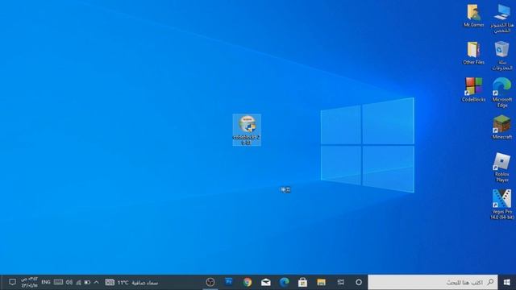Select the Vegas Pro 14.0 shortcut

pyautogui.click(x=501, y=205)
